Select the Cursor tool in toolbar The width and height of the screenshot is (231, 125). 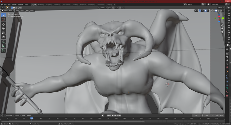click(3, 19)
